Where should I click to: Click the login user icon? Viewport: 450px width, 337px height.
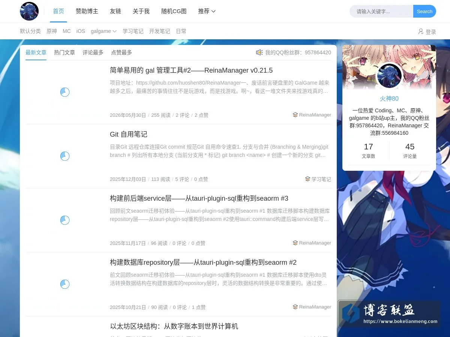421,31
